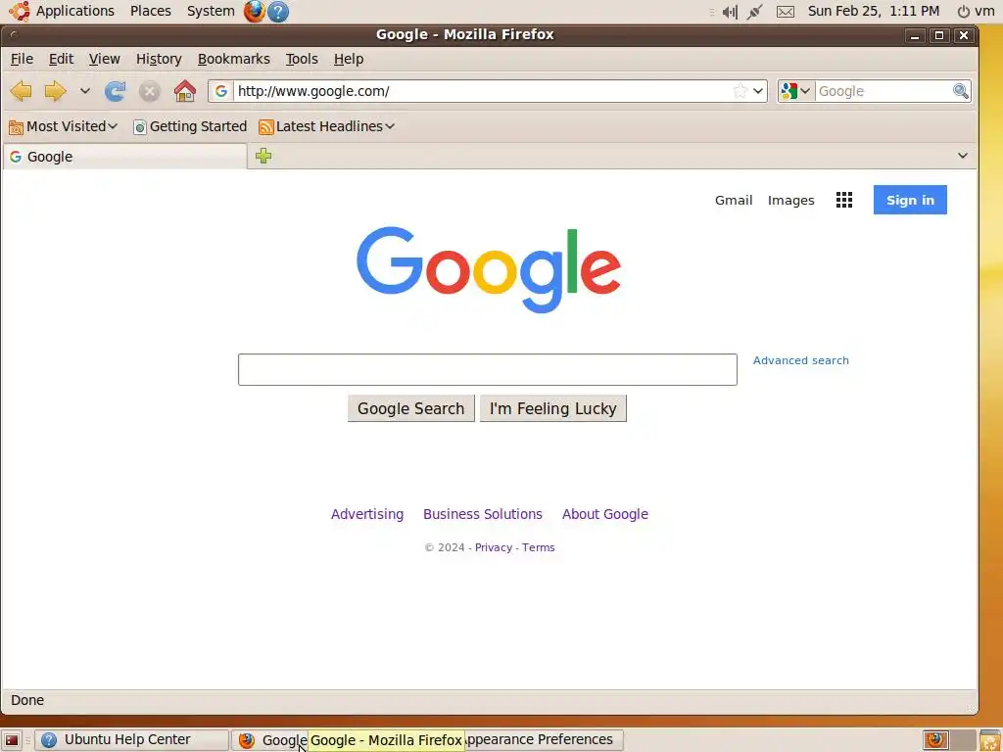Open the Tools menu

click(302, 59)
